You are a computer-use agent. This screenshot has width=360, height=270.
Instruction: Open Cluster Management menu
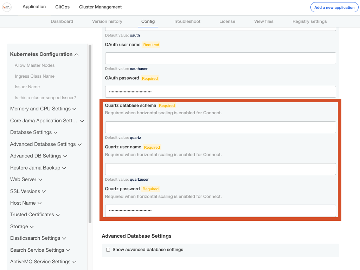click(100, 7)
